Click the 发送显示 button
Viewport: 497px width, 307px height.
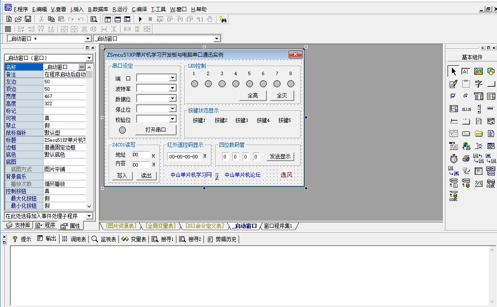click(x=280, y=157)
